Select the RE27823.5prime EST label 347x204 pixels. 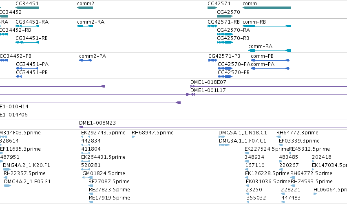(x=110, y=190)
